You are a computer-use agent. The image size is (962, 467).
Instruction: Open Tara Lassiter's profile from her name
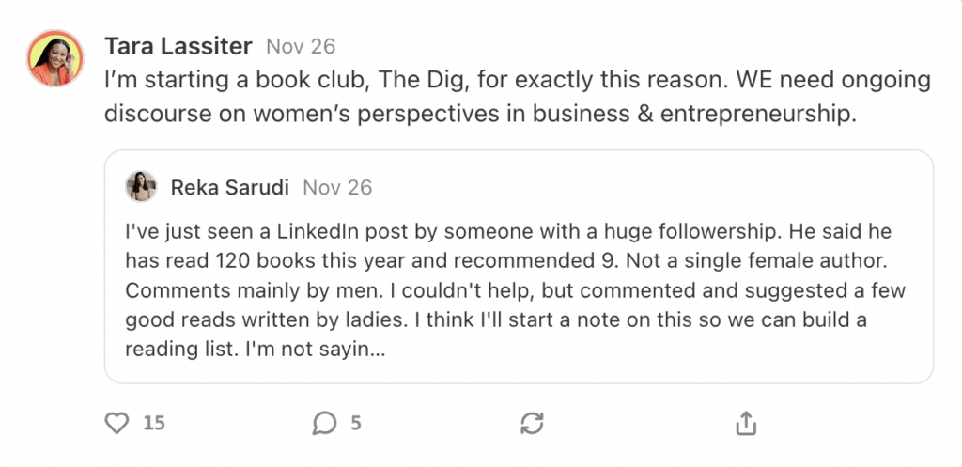178,46
